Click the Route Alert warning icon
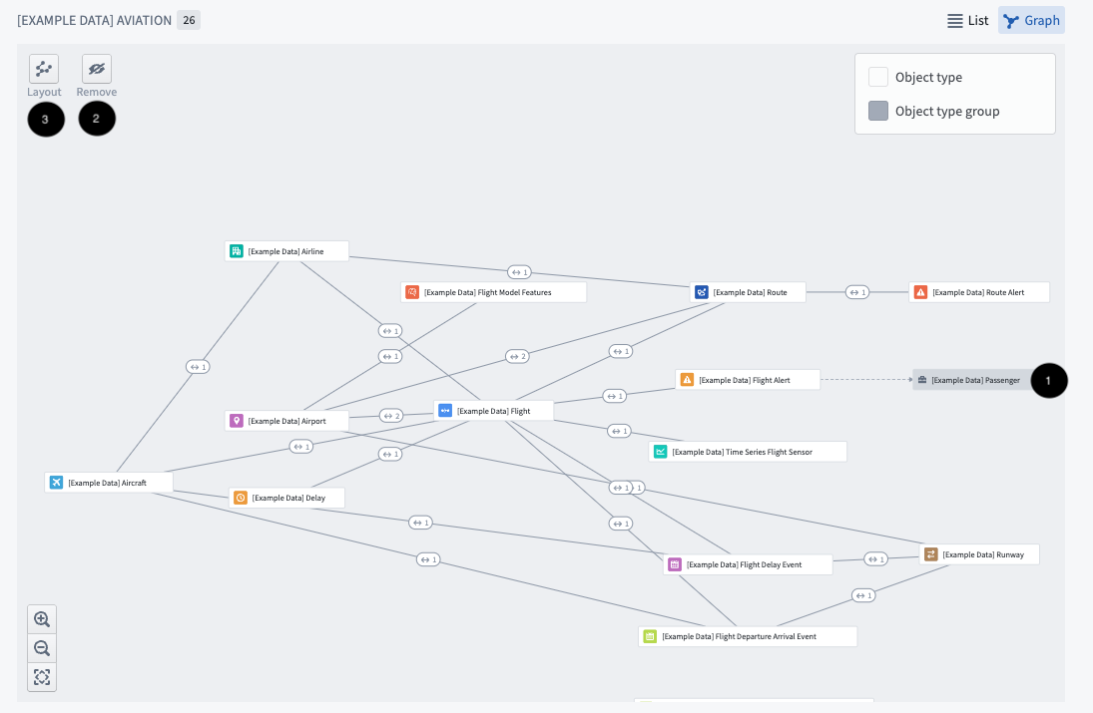This screenshot has width=1093, height=713. coord(920,292)
